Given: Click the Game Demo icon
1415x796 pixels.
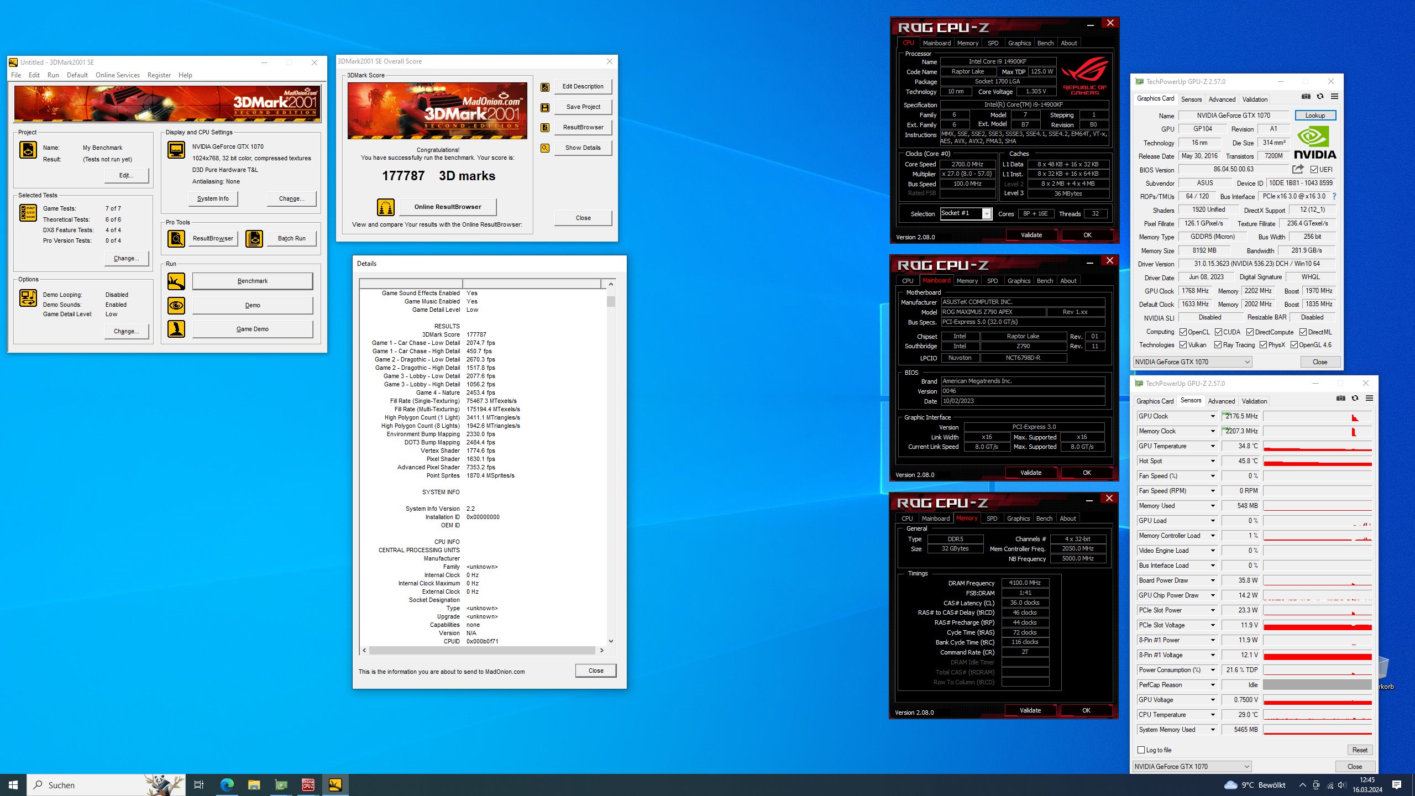Looking at the screenshot, I should click(x=176, y=329).
